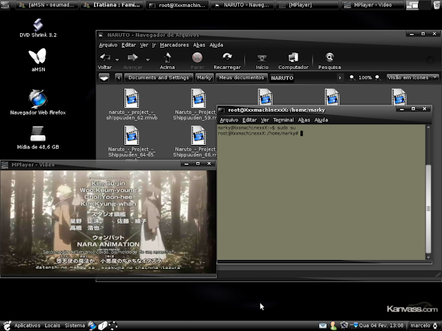Click the Avançar forward arrow icon

coord(133,57)
